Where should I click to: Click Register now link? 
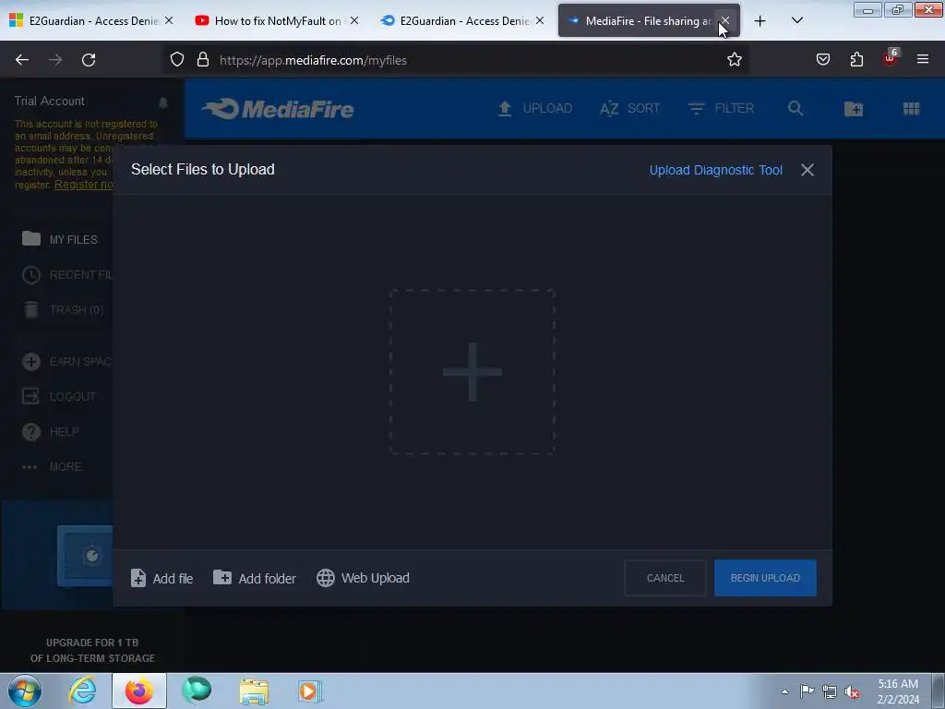coord(83,185)
